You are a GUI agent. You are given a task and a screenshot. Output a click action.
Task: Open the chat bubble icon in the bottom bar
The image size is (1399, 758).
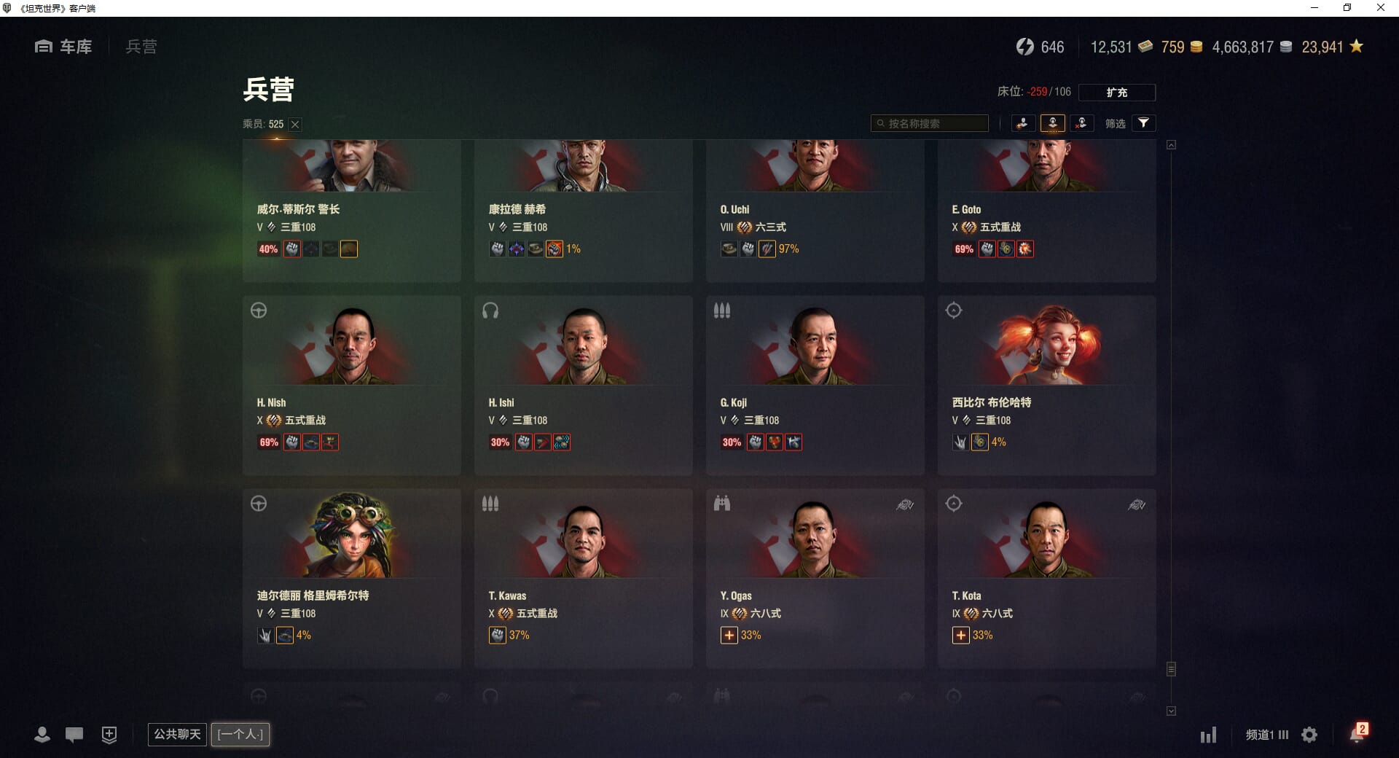coord(74,735)
